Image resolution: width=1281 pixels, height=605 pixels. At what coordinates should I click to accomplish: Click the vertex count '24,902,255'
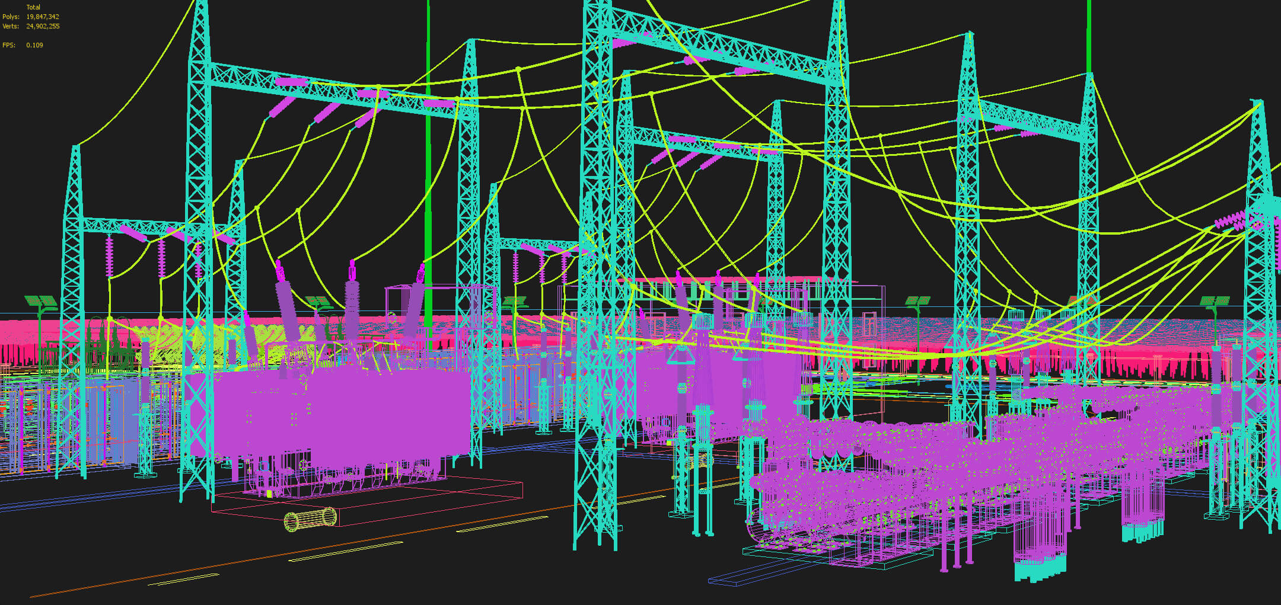[43, 26]
